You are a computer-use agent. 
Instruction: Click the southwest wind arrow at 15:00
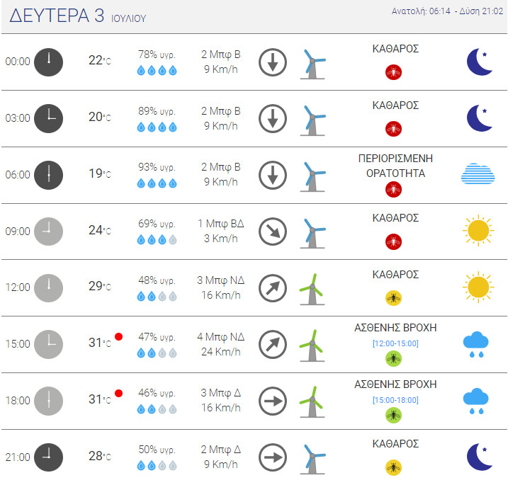pos(272,344)
